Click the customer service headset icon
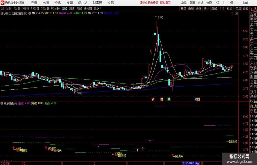Viewport: 257px width, 165px height. [x=218, y=3]
